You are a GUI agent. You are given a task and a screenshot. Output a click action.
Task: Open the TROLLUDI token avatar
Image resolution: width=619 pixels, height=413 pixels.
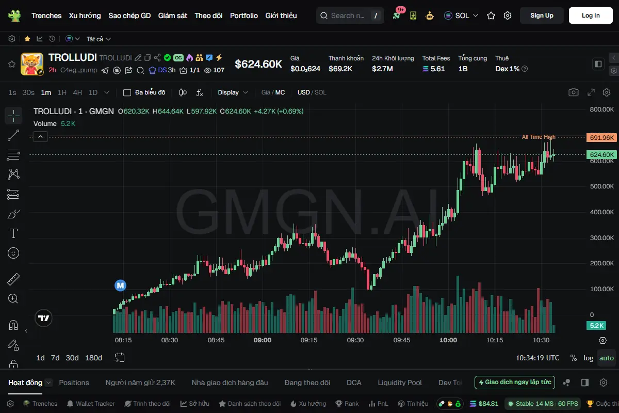[32, 64]
